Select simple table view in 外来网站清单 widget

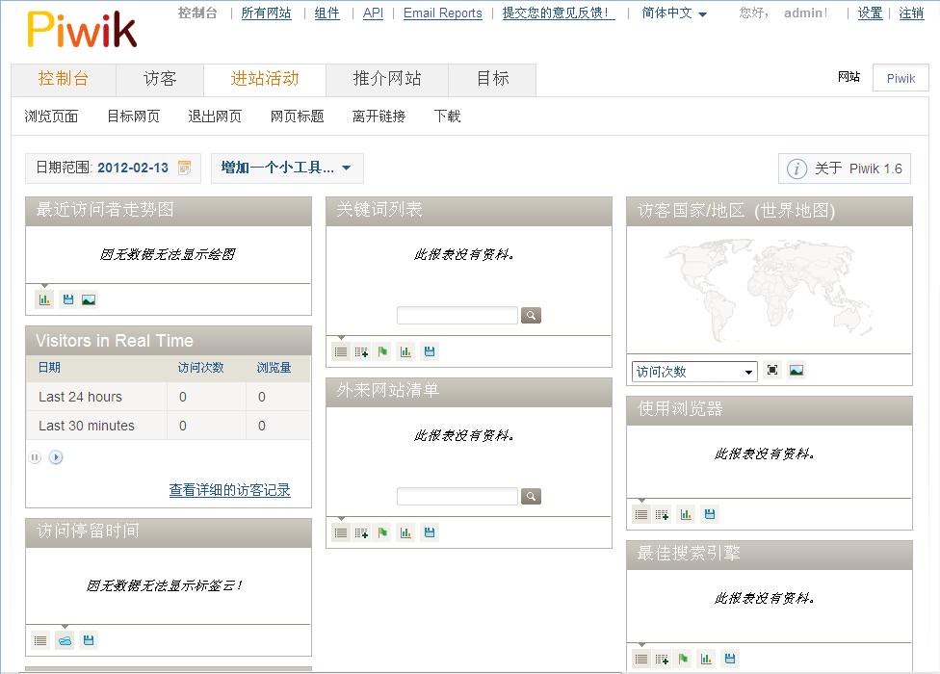tap(341, 532)
